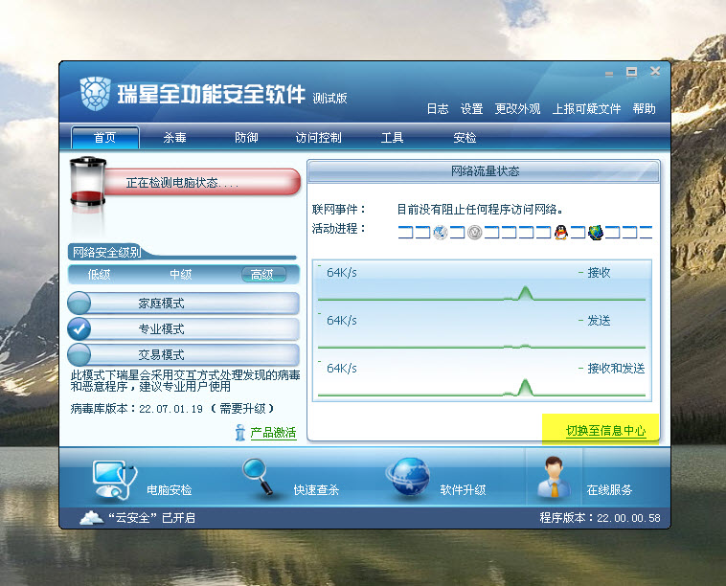
Task: Click the 测试版 label in title
Action: [329, 98]
